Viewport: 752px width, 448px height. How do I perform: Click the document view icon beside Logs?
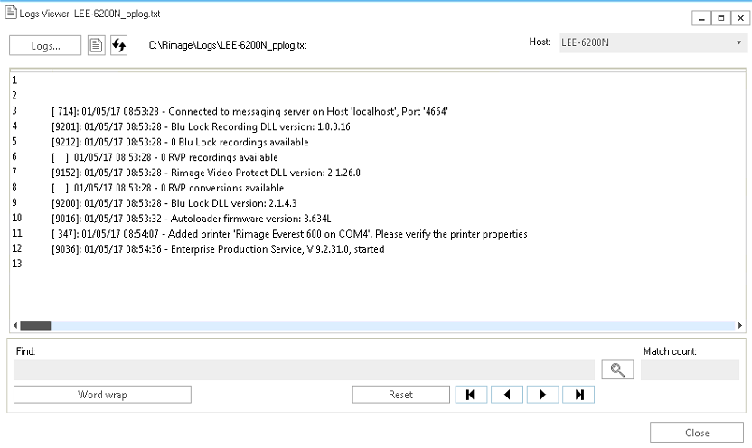(x=96, y=45)
